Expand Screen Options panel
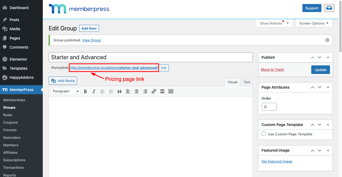Screen dimensions: 342x177 [x=314, y=23]
